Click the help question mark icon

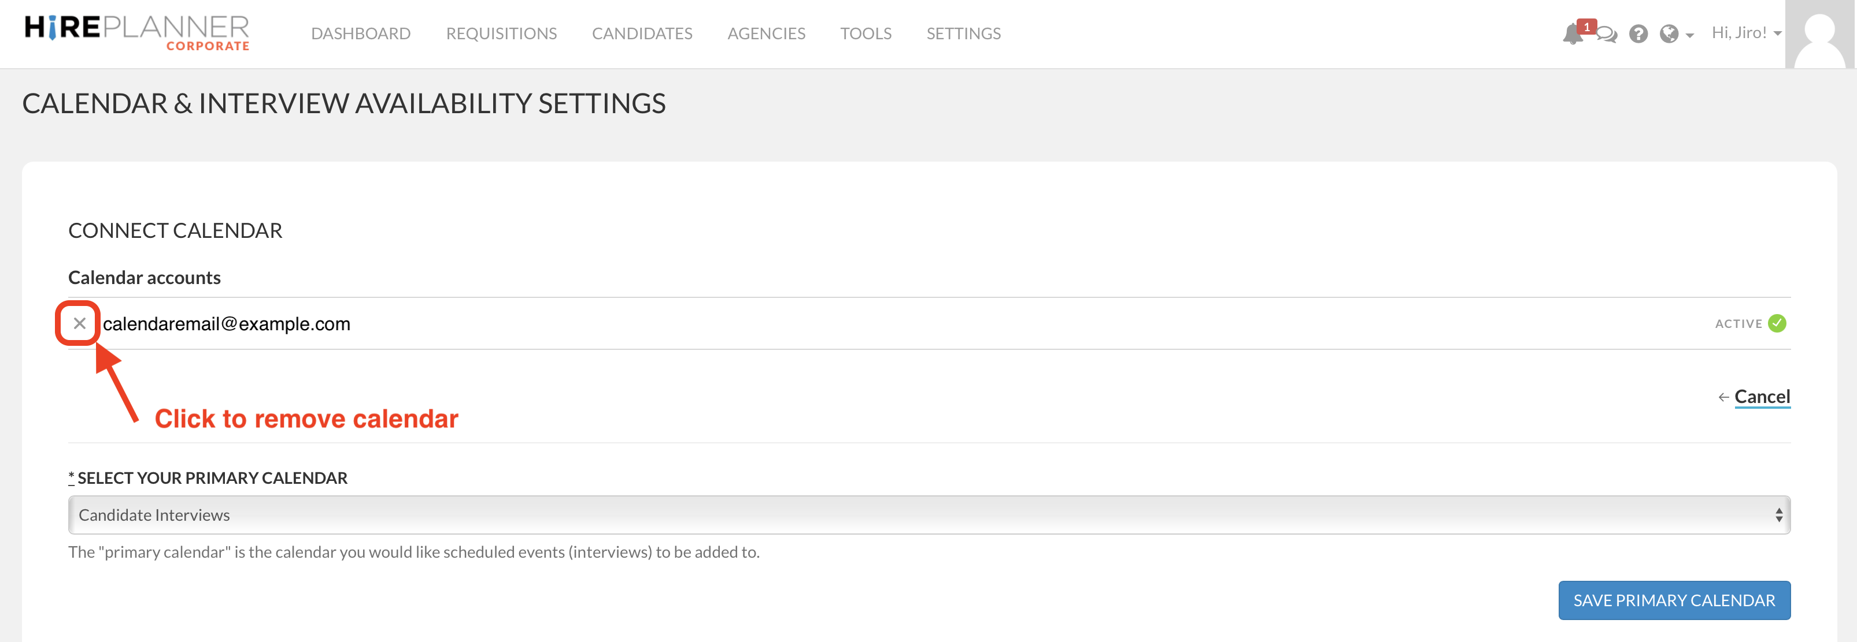(1638, 34)
